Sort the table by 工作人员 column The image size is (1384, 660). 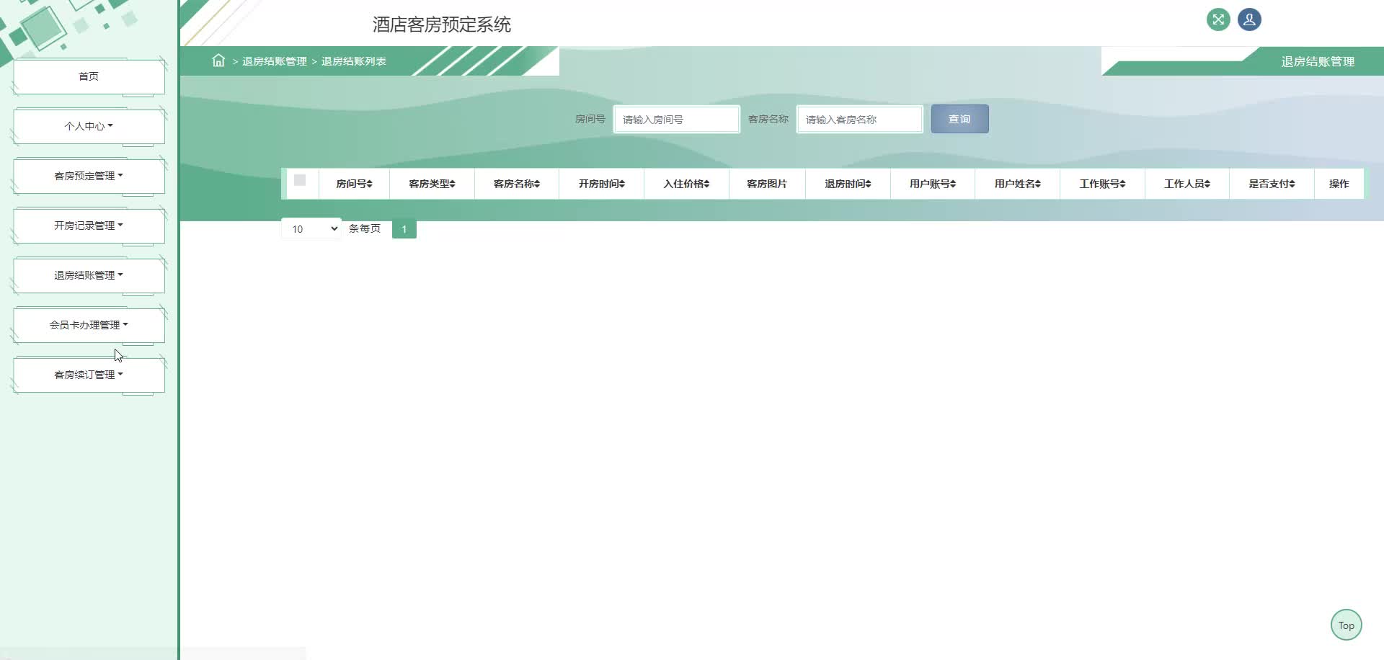point(1186,184)
